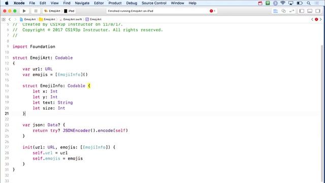Click line number 27 in the gutter
Viewport: 325px width, 183px height.
point(7,147)
